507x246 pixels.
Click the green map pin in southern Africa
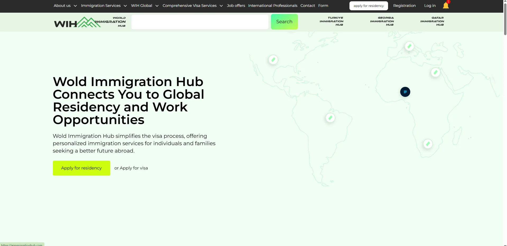click(x=428, y=144)
